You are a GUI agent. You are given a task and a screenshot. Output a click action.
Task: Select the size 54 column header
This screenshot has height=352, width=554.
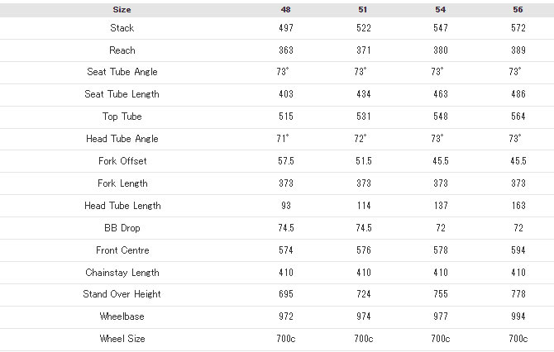440,10
